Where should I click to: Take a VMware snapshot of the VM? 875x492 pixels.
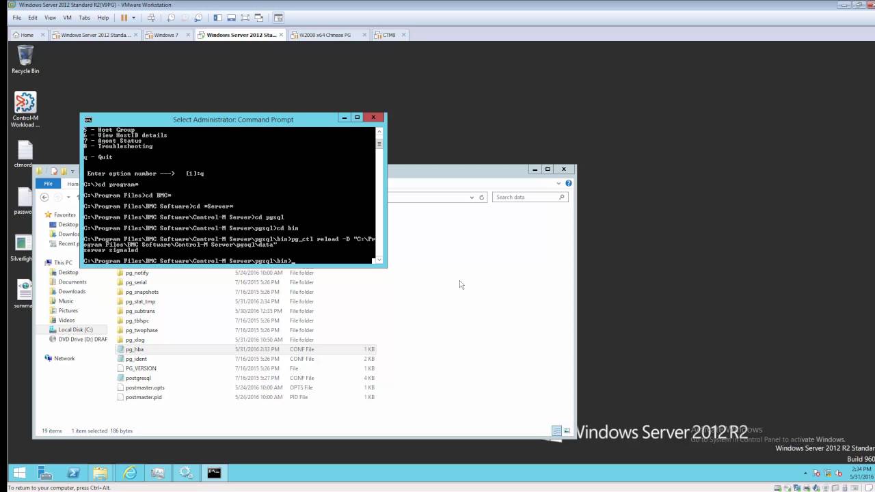(x=171, y=18)
